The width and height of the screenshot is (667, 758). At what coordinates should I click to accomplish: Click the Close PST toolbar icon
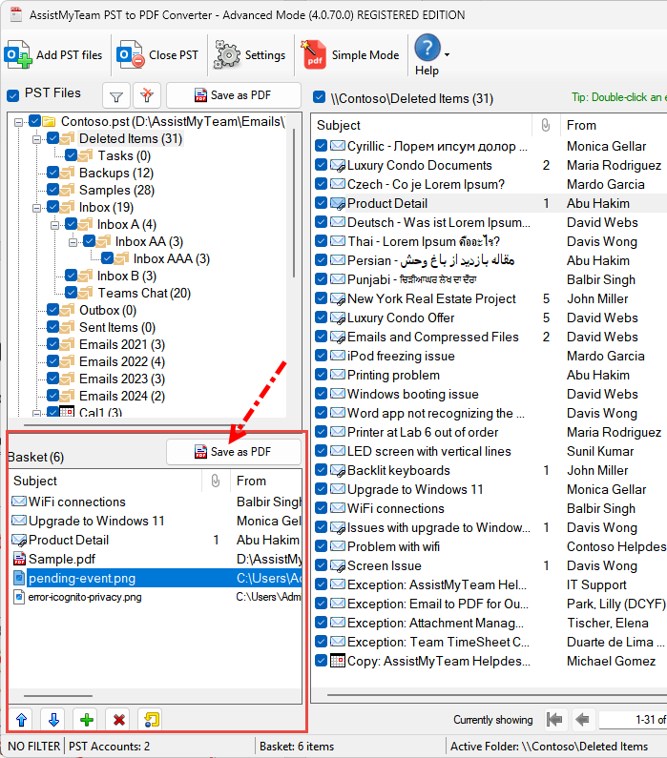[x=130, y=54]
